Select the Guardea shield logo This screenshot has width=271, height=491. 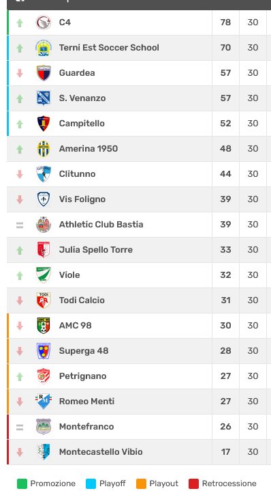coord(44,73)
